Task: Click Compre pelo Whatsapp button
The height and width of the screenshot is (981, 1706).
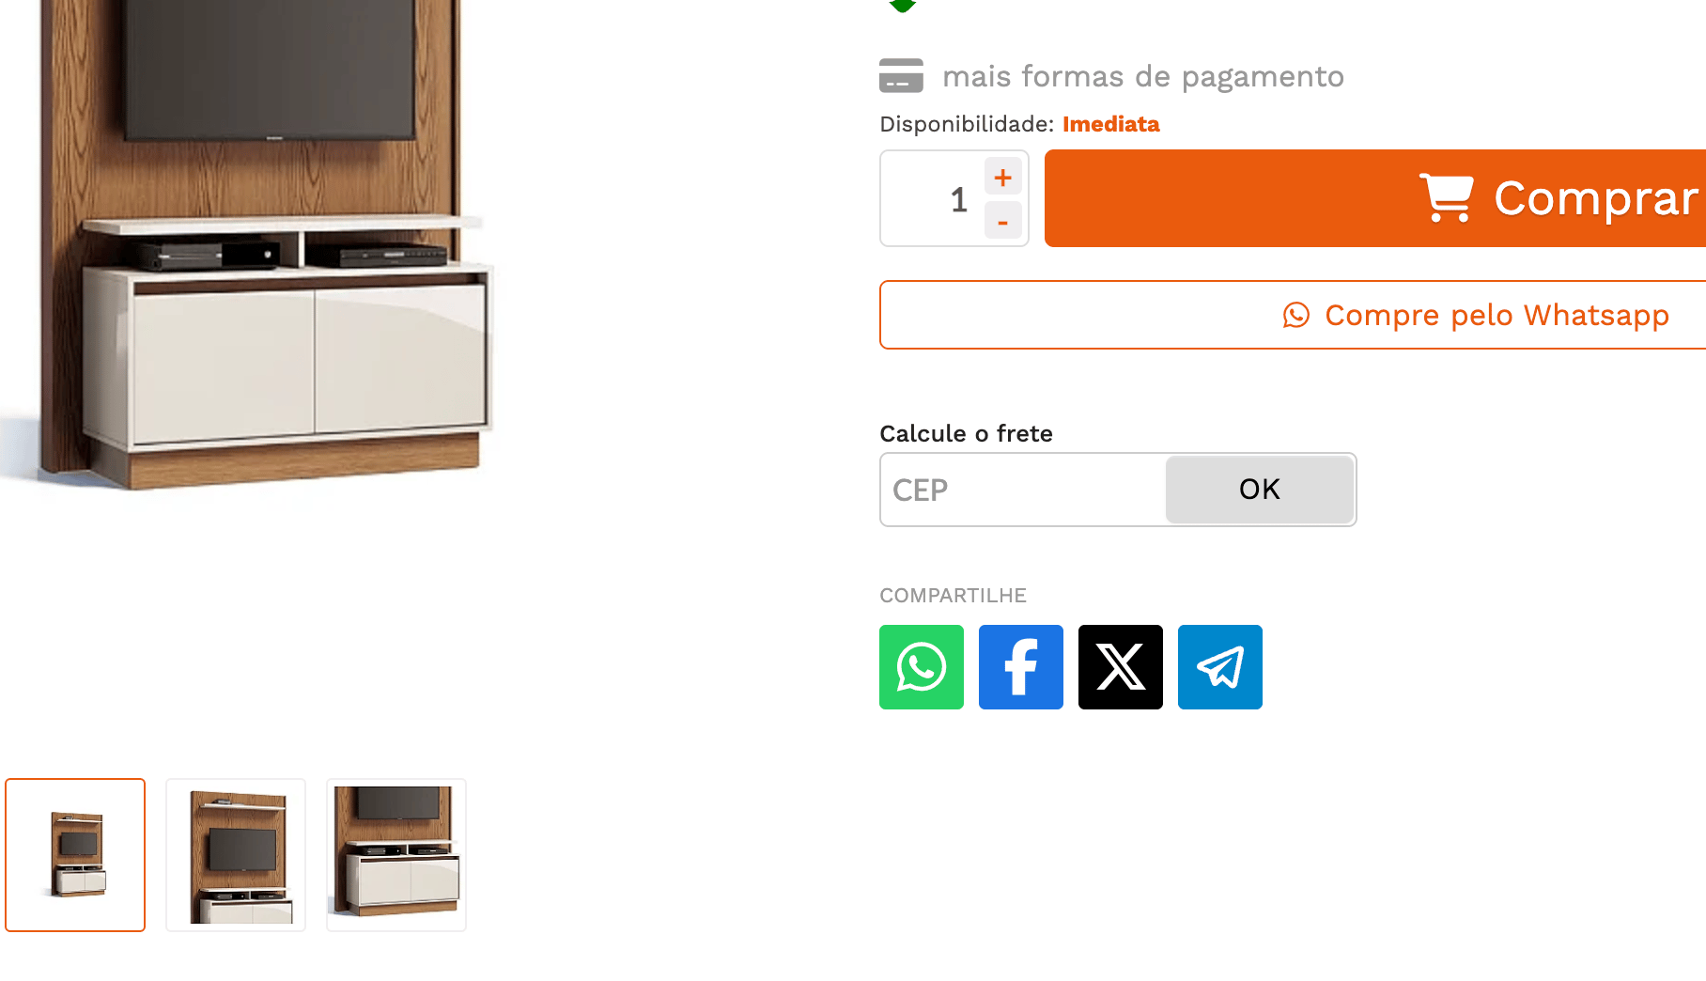Action: click(x=1293, y=315)
